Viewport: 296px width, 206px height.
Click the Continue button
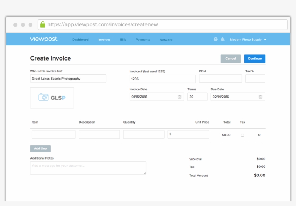point(254,59)
